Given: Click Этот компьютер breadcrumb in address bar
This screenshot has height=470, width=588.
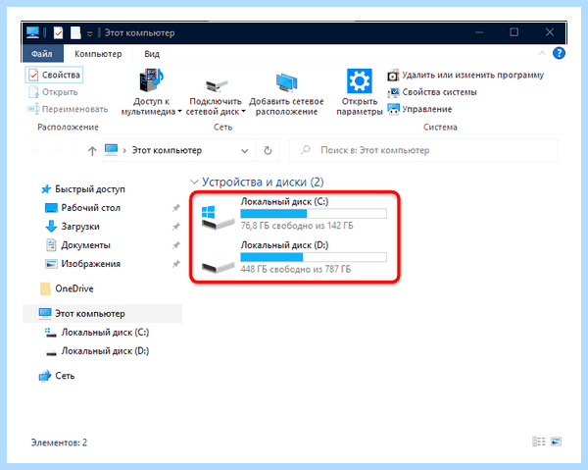Looking at the screenshot, I should (167, 150).
